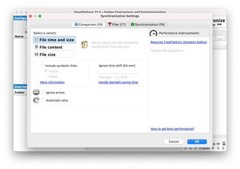Click the right arrow icon in main window status bar
Image resolution: width=240 pixels, height=169 pixels.
tap(218, 144)
